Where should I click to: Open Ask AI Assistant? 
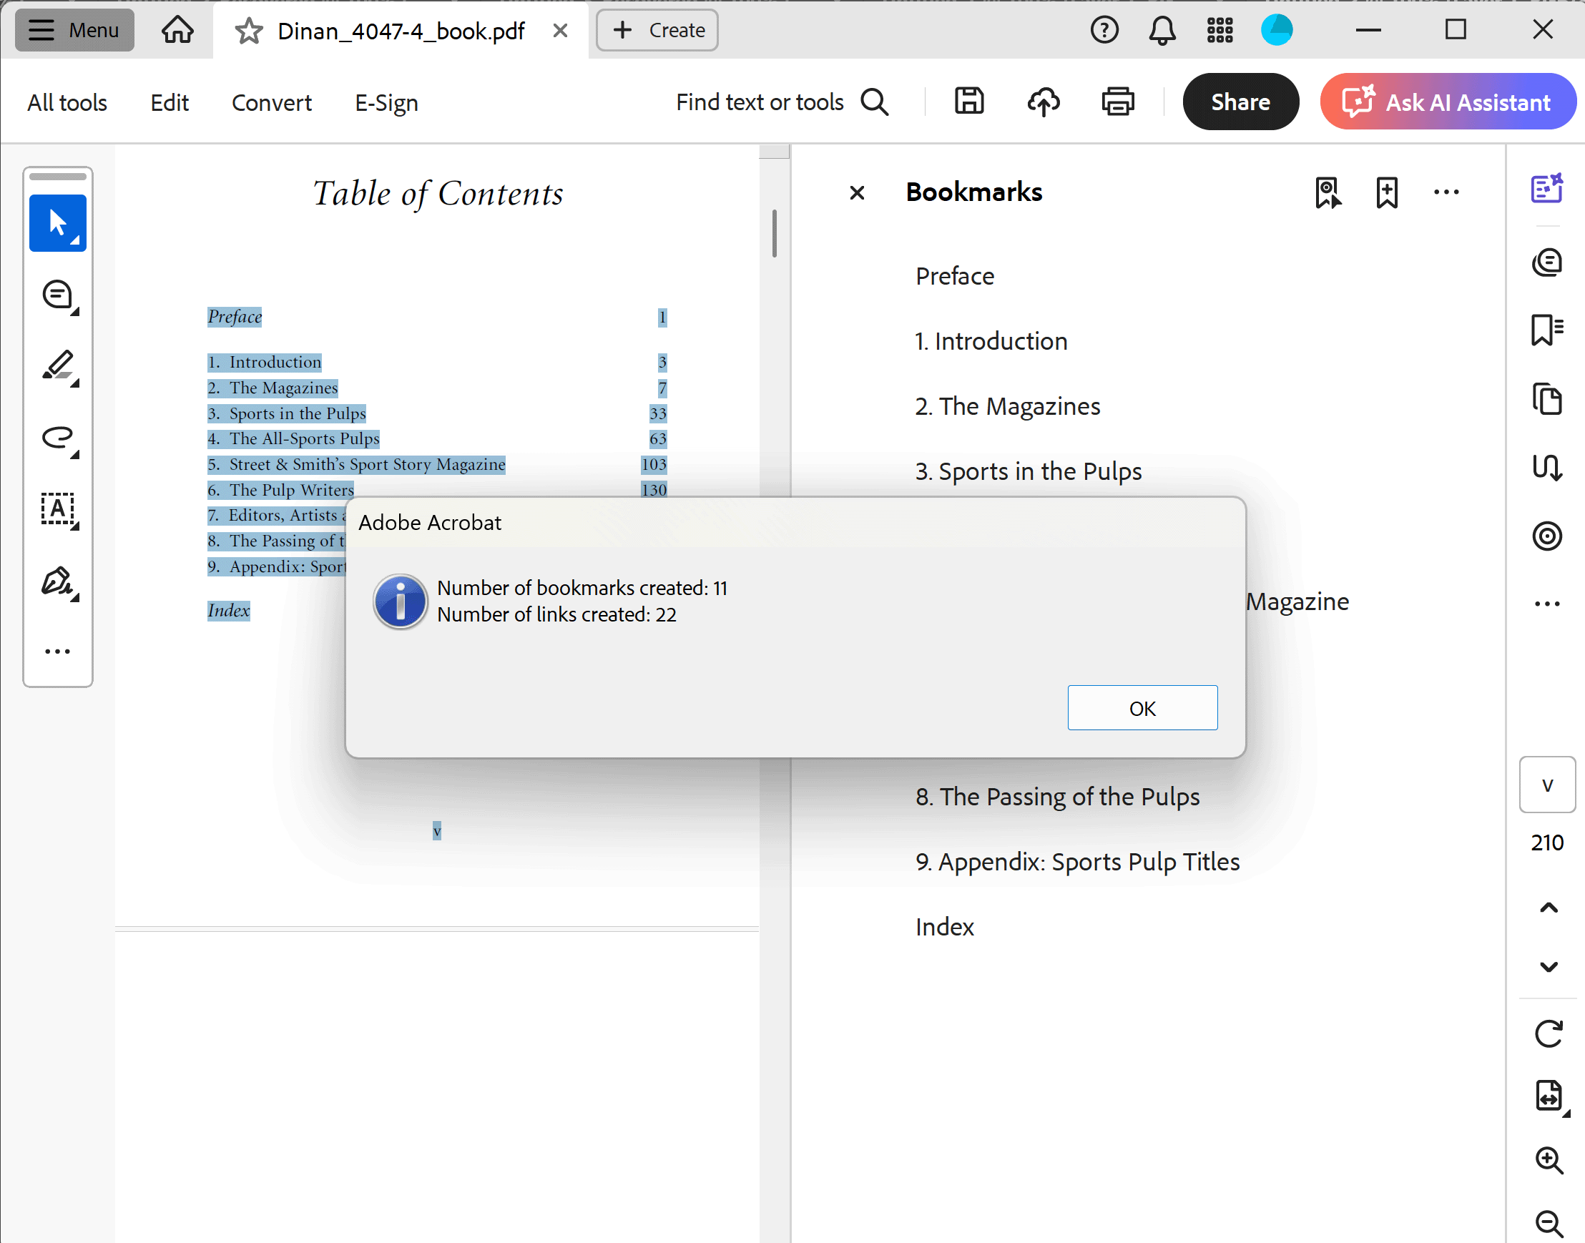[1448, 102]
